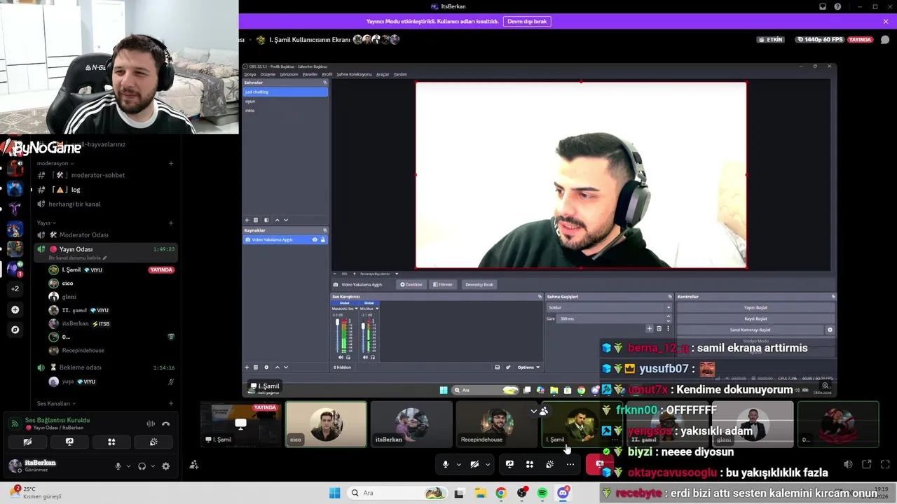This screenshot has height=504, width=897.
Task: Open OBS Paneller menu
Action: coord(310,74)
